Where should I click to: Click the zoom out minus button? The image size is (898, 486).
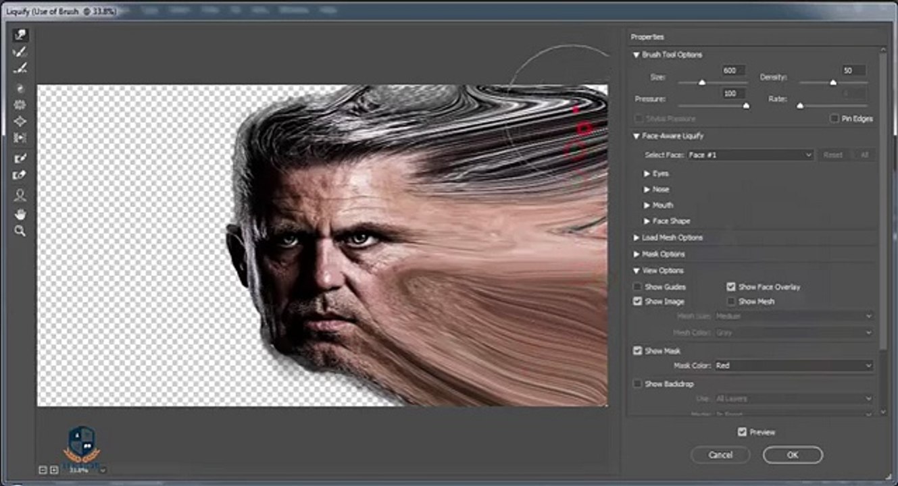click(43, 470)
